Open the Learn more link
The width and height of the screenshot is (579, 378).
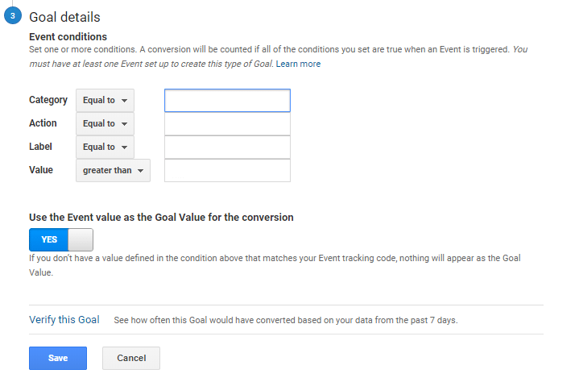pyautogui.click(x=298, y=64)
